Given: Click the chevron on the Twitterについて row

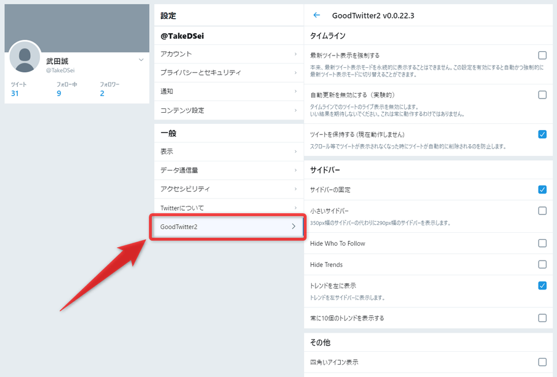Looking at the screenshot, I should (x=296, y=208).
